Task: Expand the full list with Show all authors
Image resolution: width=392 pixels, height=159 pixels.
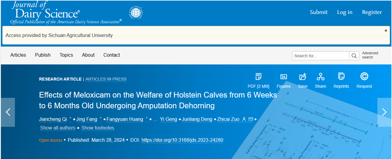Action: pos(58,128)
